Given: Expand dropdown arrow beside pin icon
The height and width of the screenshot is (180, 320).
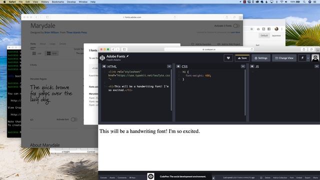Looking at the screenshot, I should click(308, 58).
